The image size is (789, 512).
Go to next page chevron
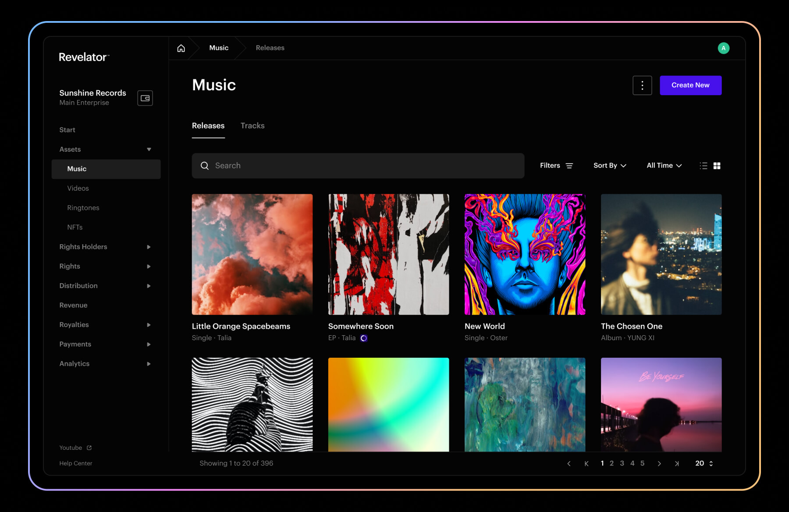(x=659, y=464)
